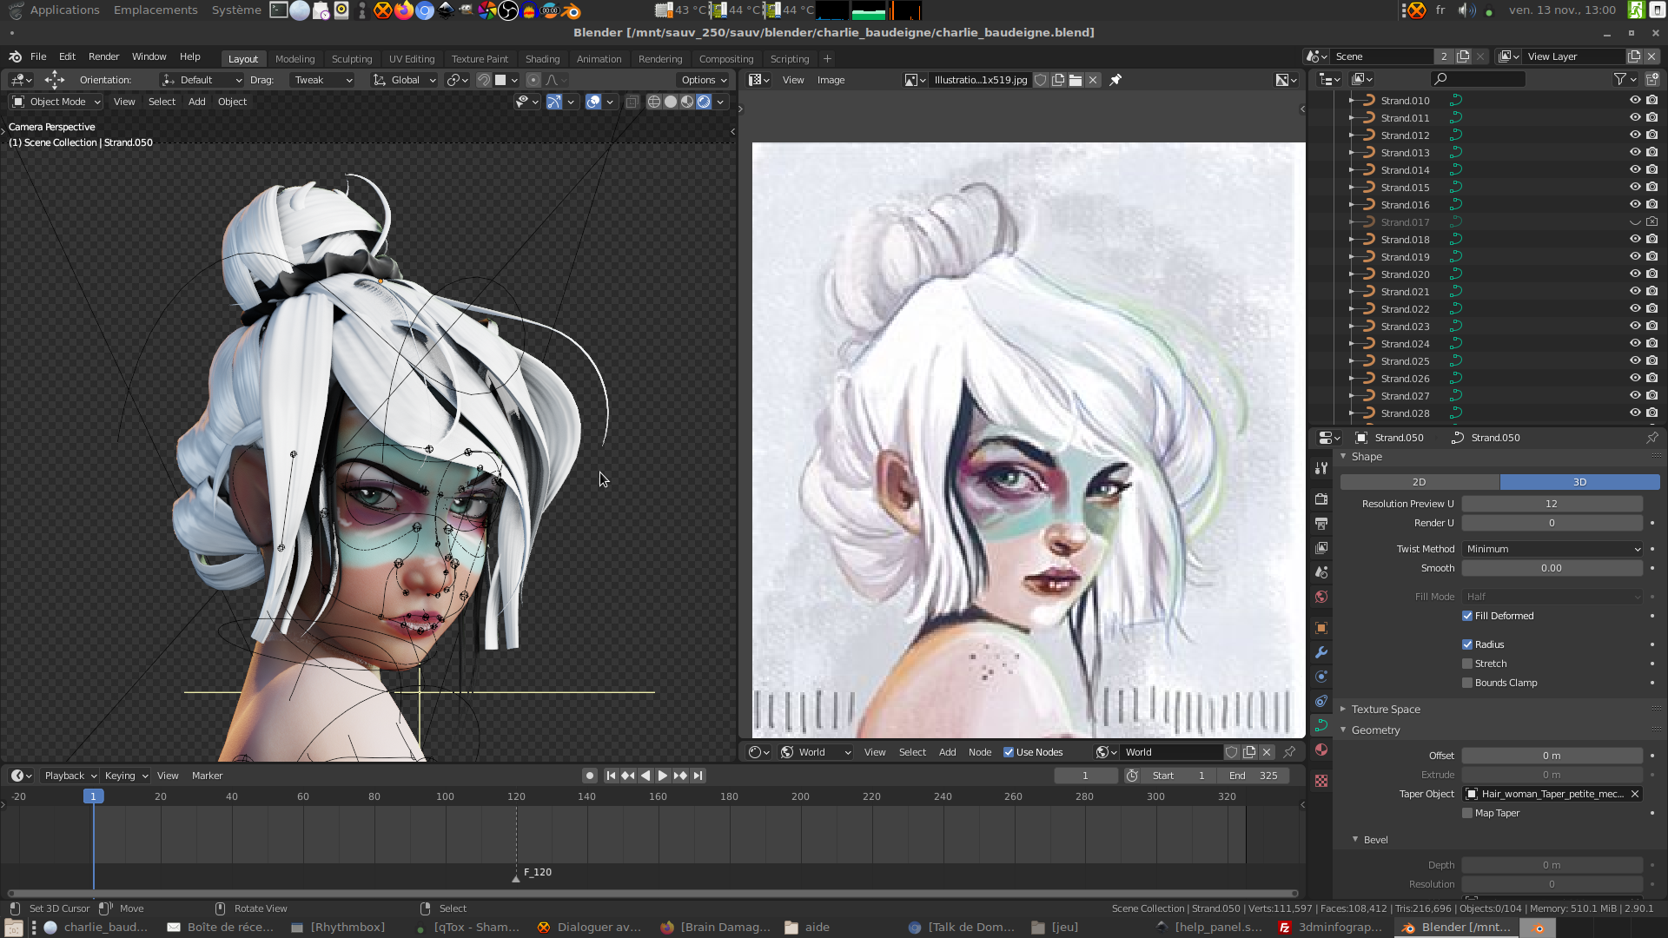Open the Material properties tab
This screenshot has height=938, width=1668.
(1321, 750)
